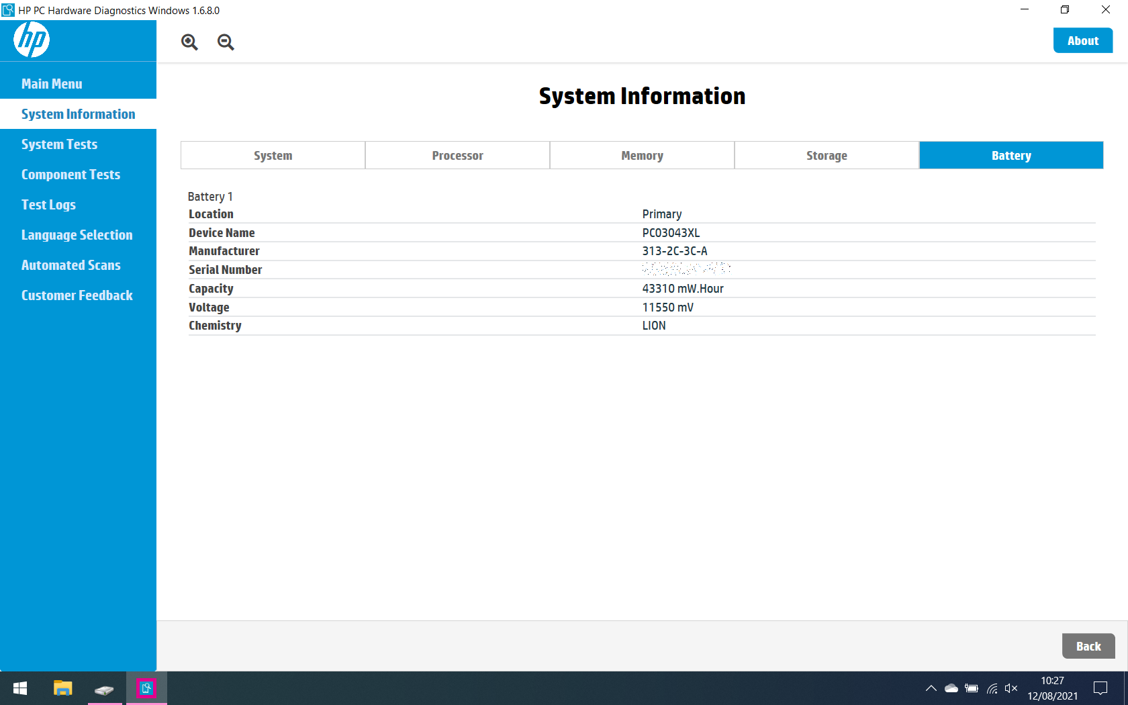Click the chemistry value LION
Screen dimensions: 1128x705
point(654,326)
